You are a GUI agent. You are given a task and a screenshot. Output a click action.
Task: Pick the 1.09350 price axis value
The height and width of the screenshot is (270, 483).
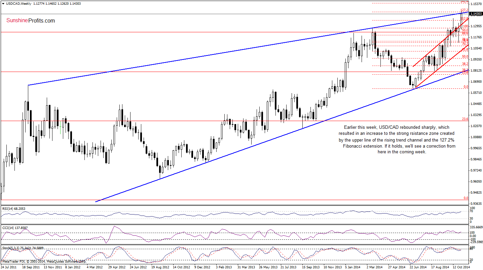tap(476, 59)
